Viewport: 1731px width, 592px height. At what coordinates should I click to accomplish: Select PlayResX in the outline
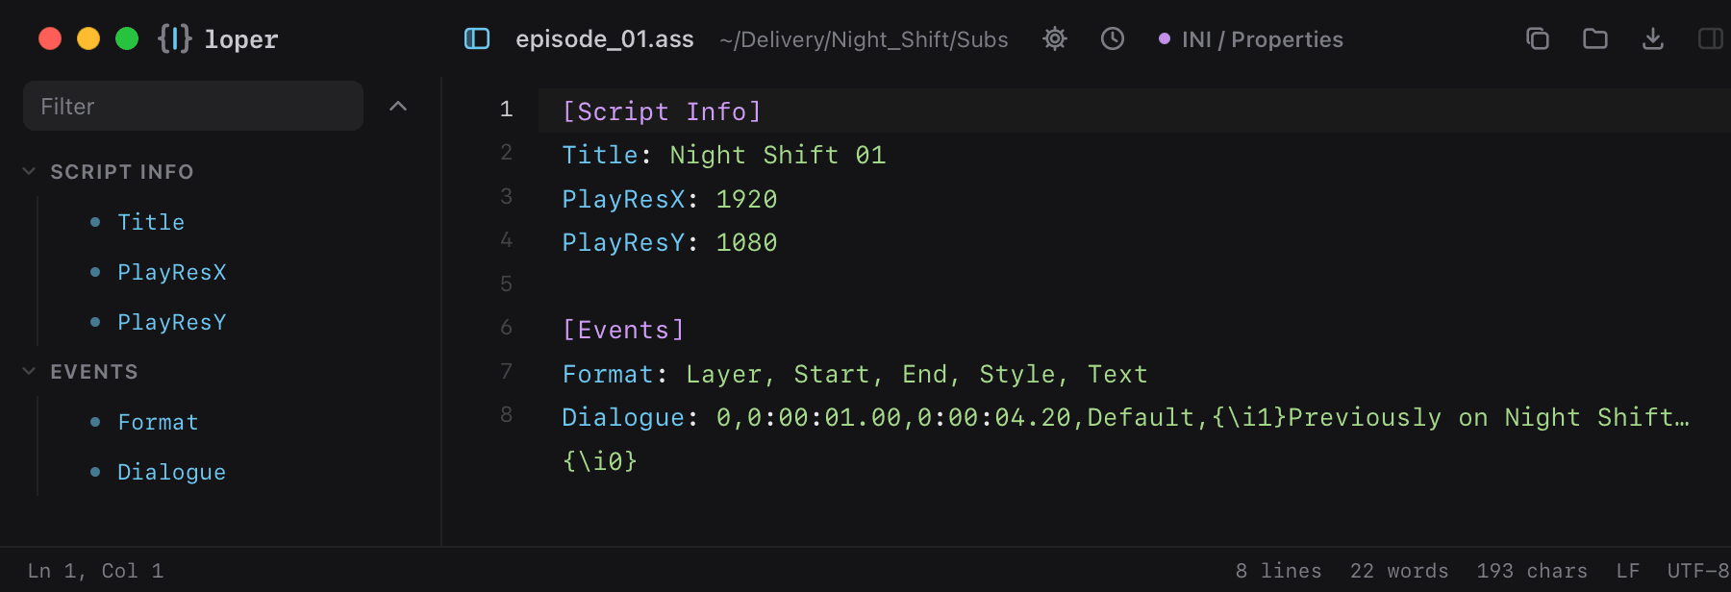coord(171,272)
